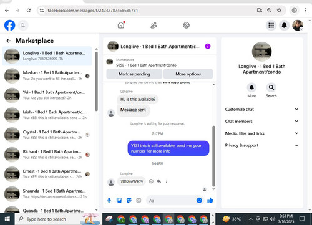Screen dimensions: 312x225
Task: React to the 7062626909 message
Action: click(x=151, y=181)
